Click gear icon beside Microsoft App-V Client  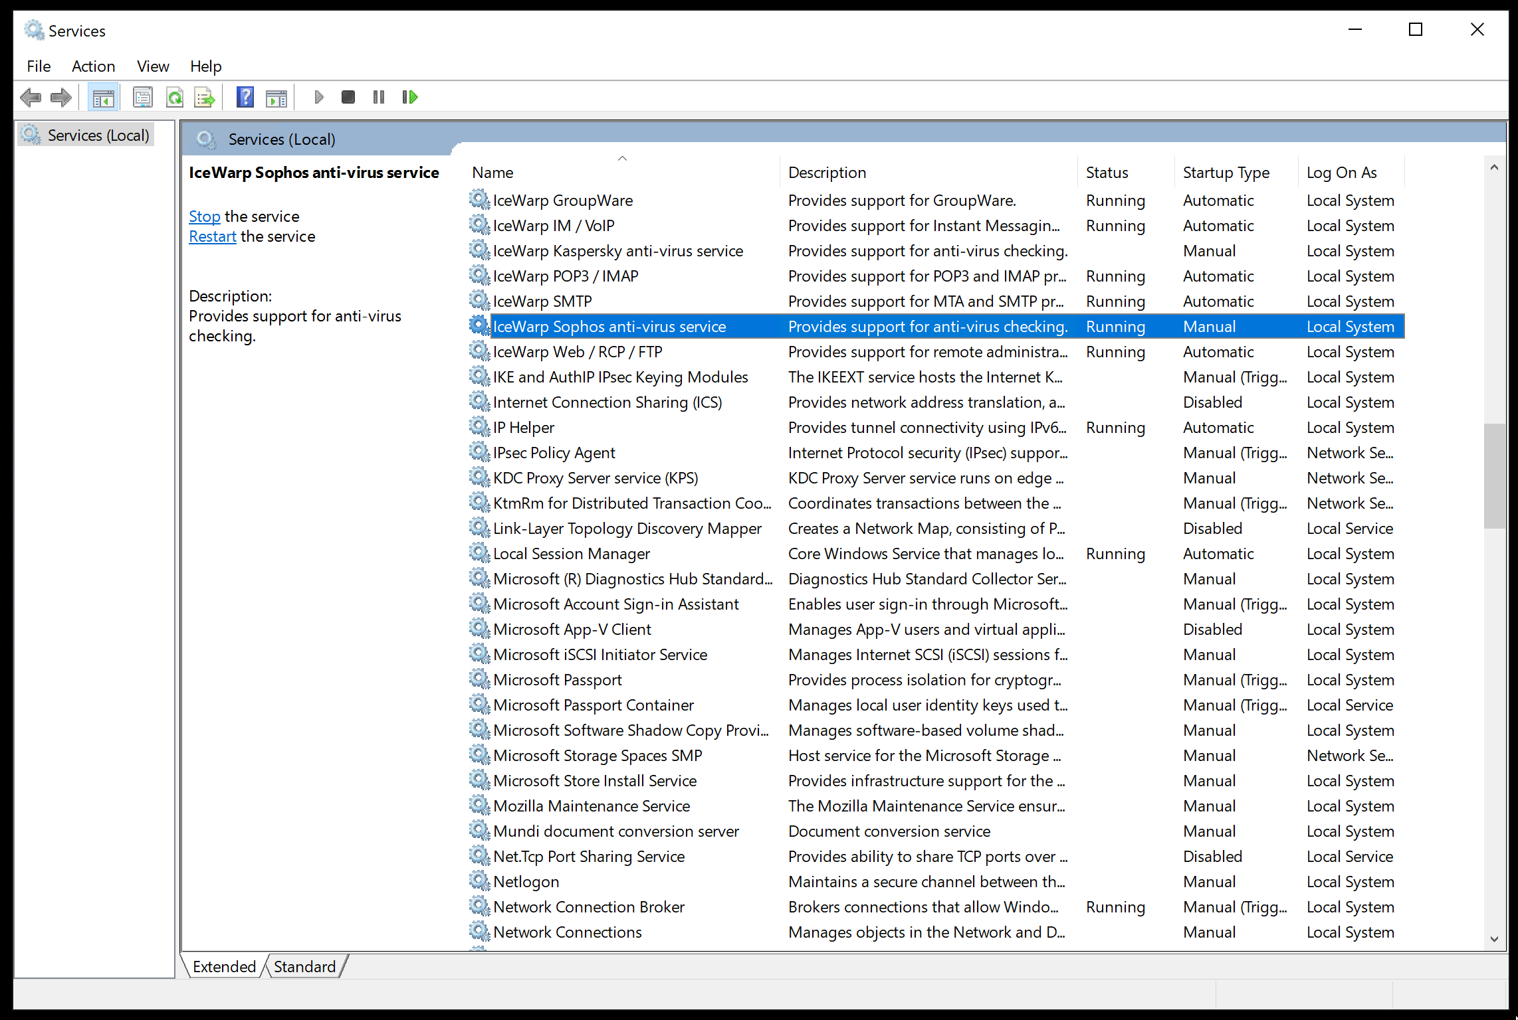point(479,628)
